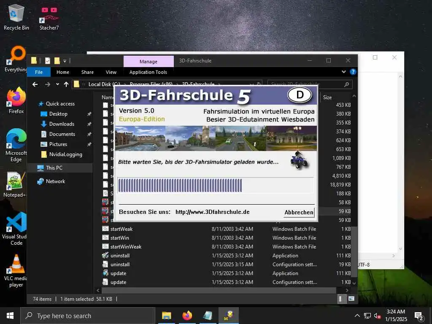Switch to large icons view layout icon

pyautogui.click(x=351, y=299)
